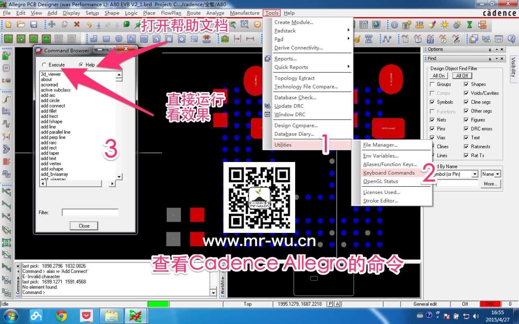Viewport: 519px width, 324px height.
Task: Click the Windows Start button
Action: pyautogui.click(x=11, y=316)
